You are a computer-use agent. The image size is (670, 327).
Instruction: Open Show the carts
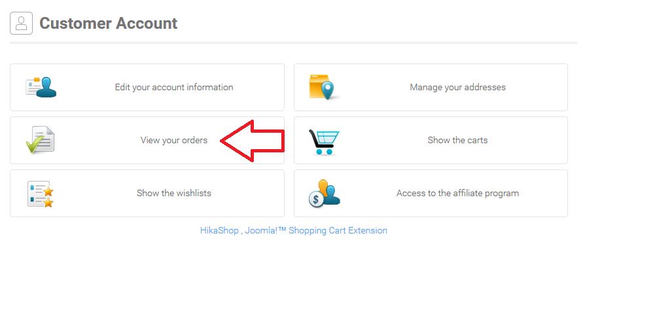pyautogui.click(x=431, y=140)
